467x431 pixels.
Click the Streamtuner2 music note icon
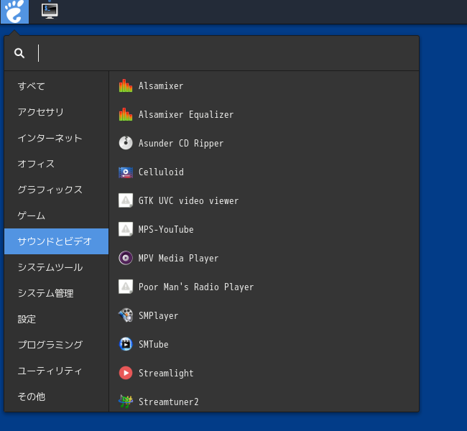point(126,402)
